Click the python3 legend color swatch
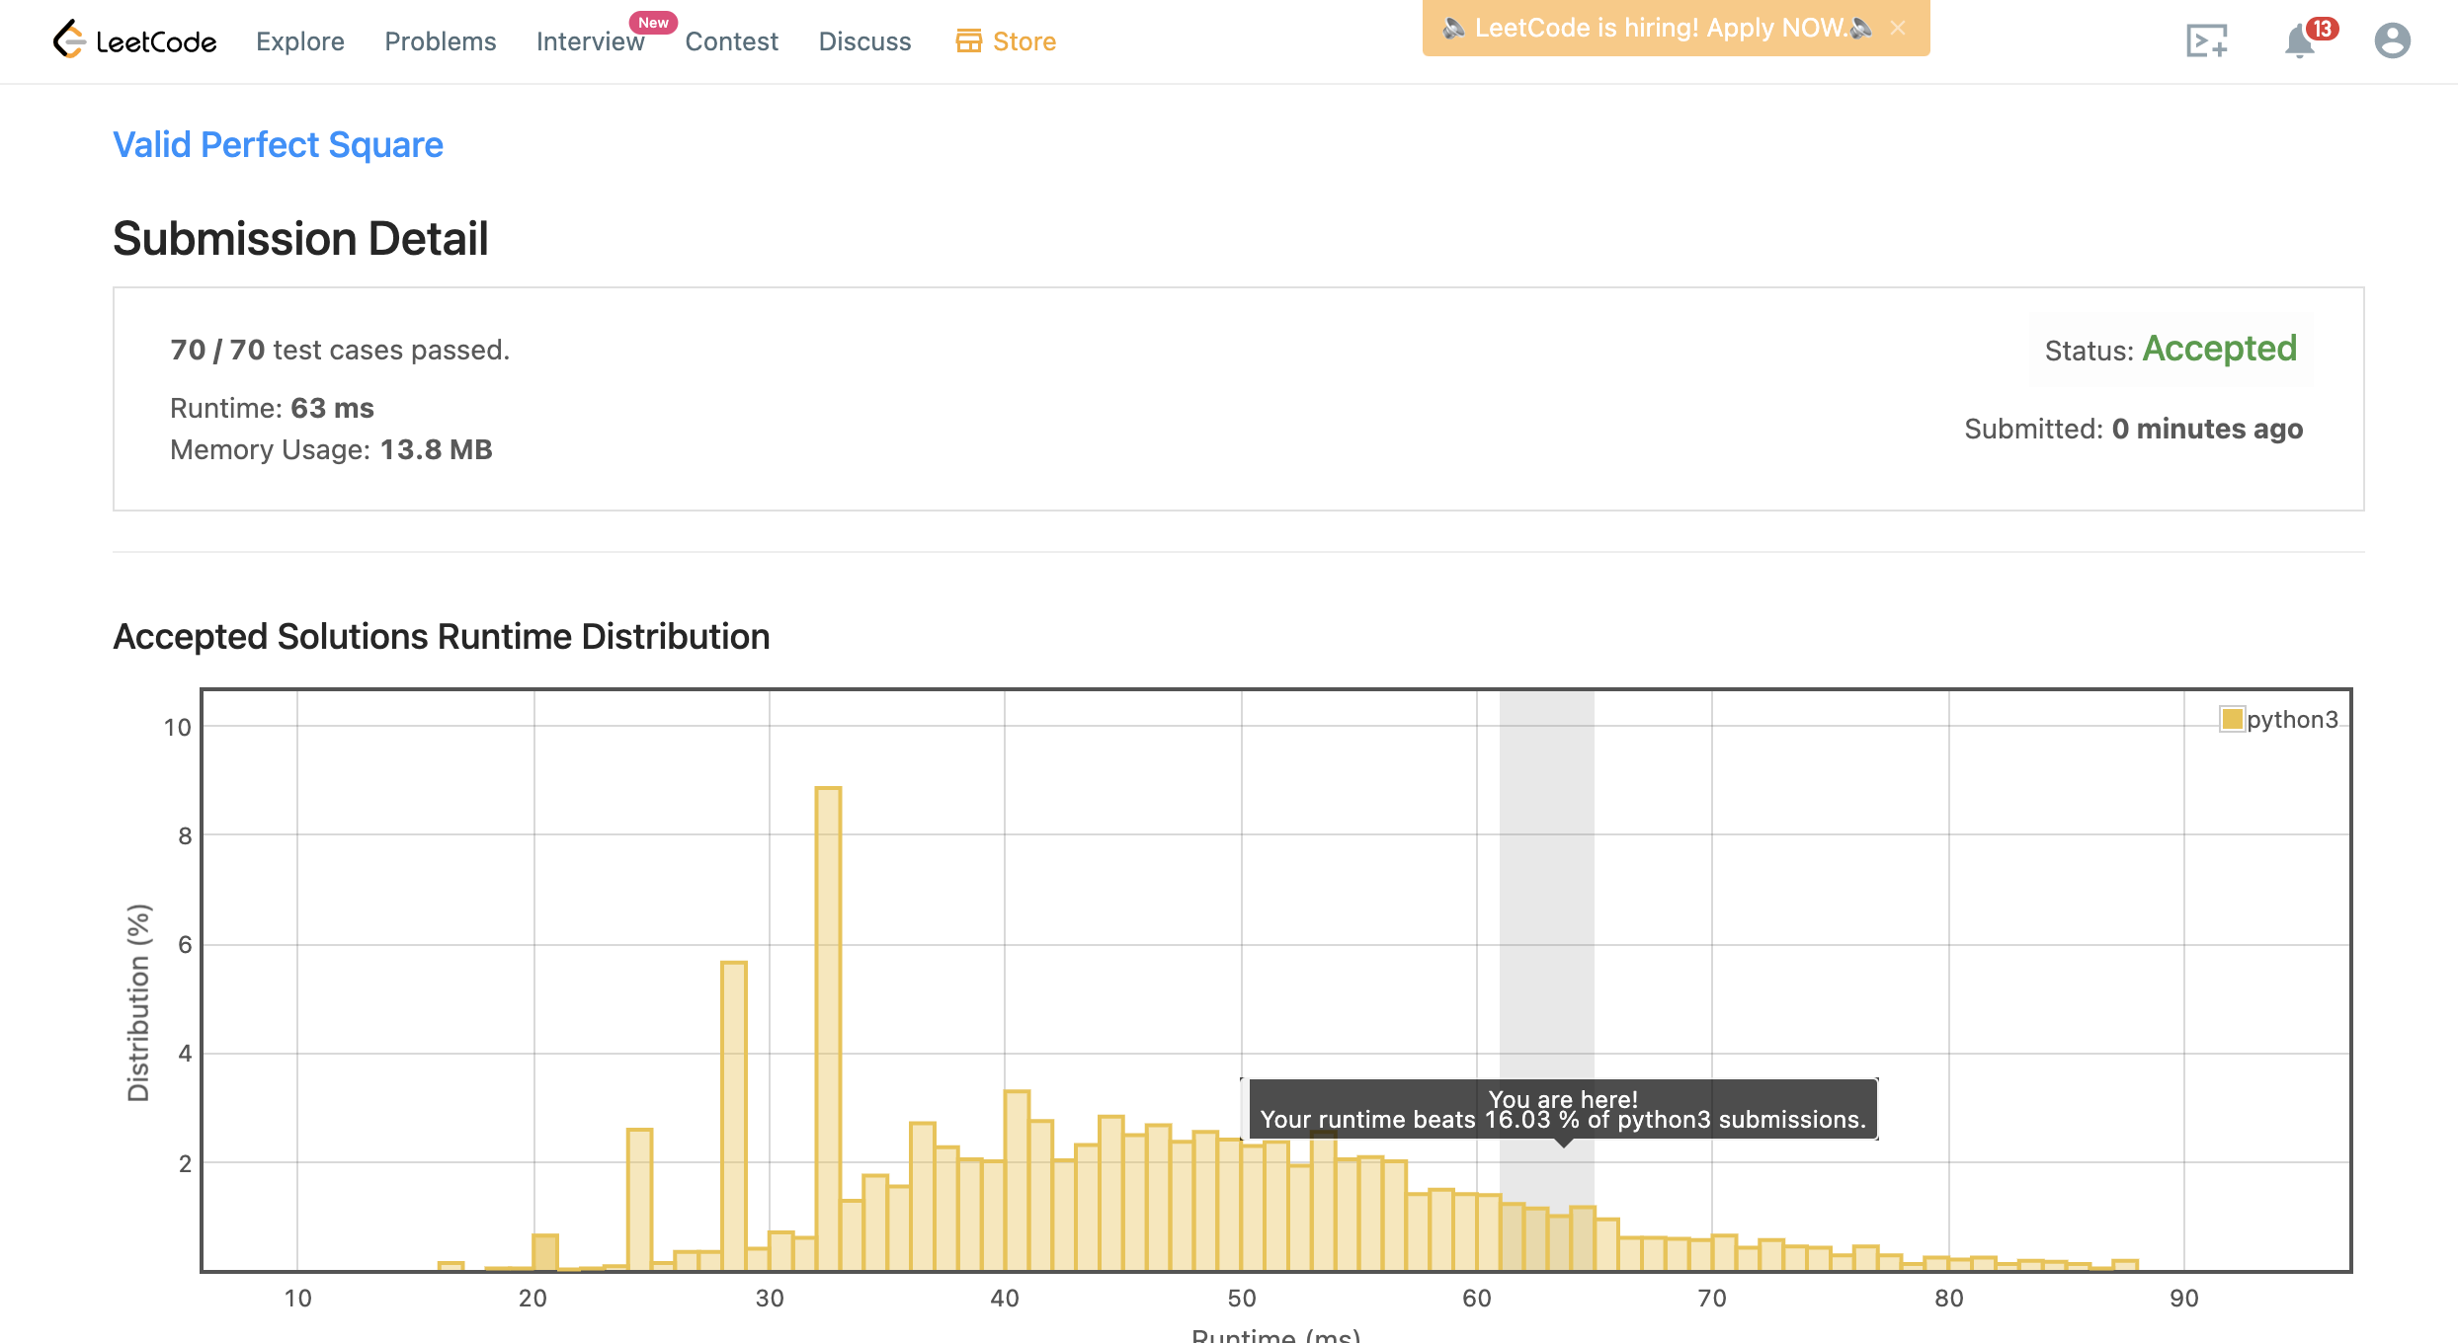The image size is (2458, 1343). tap(2231, 719)
